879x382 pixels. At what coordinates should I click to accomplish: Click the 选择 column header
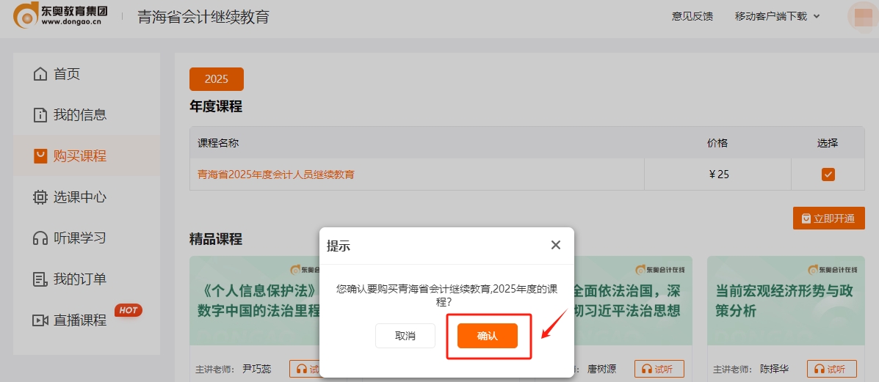click(x=828, y=144)
